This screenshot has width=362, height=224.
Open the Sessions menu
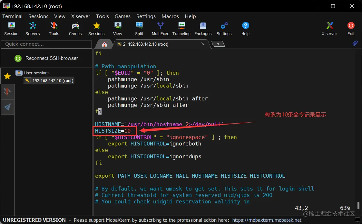tap(38, 16)
